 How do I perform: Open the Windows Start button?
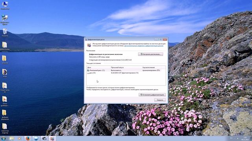click(x=4, y=138)
